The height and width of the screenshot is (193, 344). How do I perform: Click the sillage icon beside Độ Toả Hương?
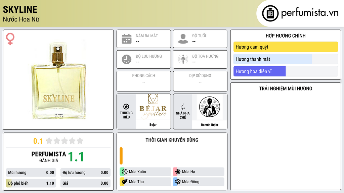point(183,59)
